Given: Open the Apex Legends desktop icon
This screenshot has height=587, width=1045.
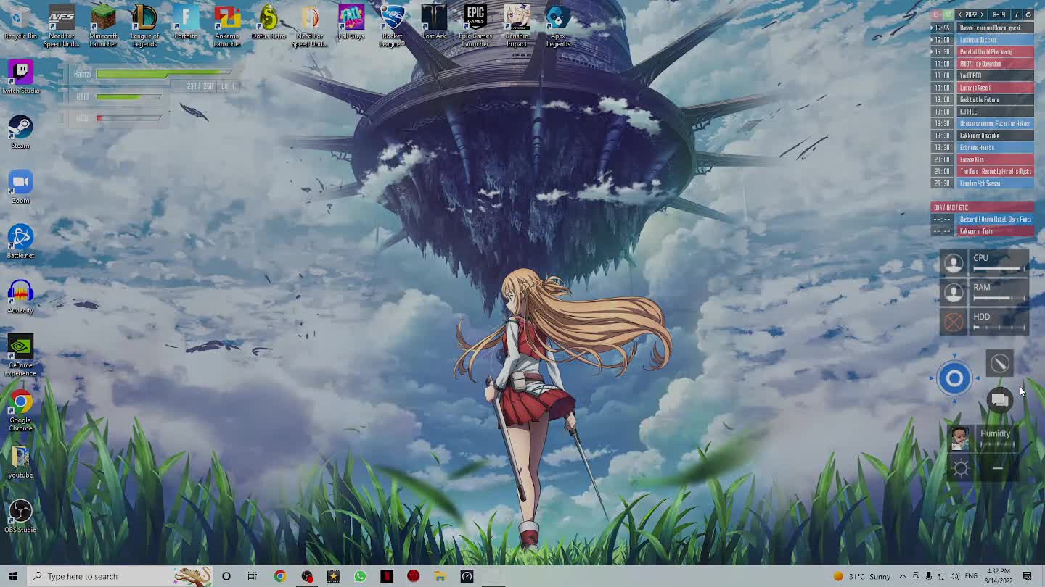Looking at the screenshot, I should (558, 26).
